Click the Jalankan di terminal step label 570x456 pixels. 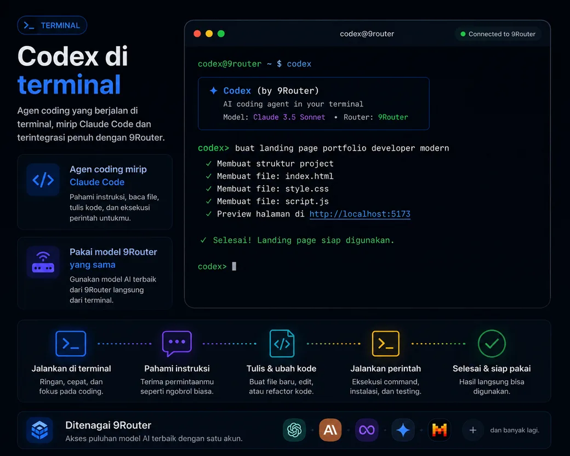pos(71,368)
